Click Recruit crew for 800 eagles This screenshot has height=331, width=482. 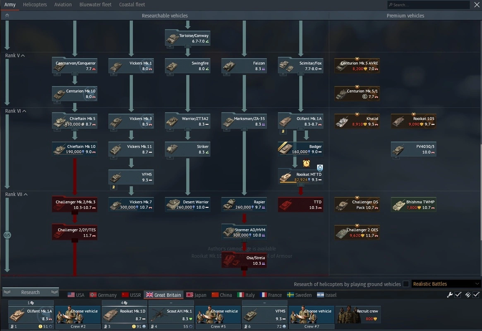[358, 315]
